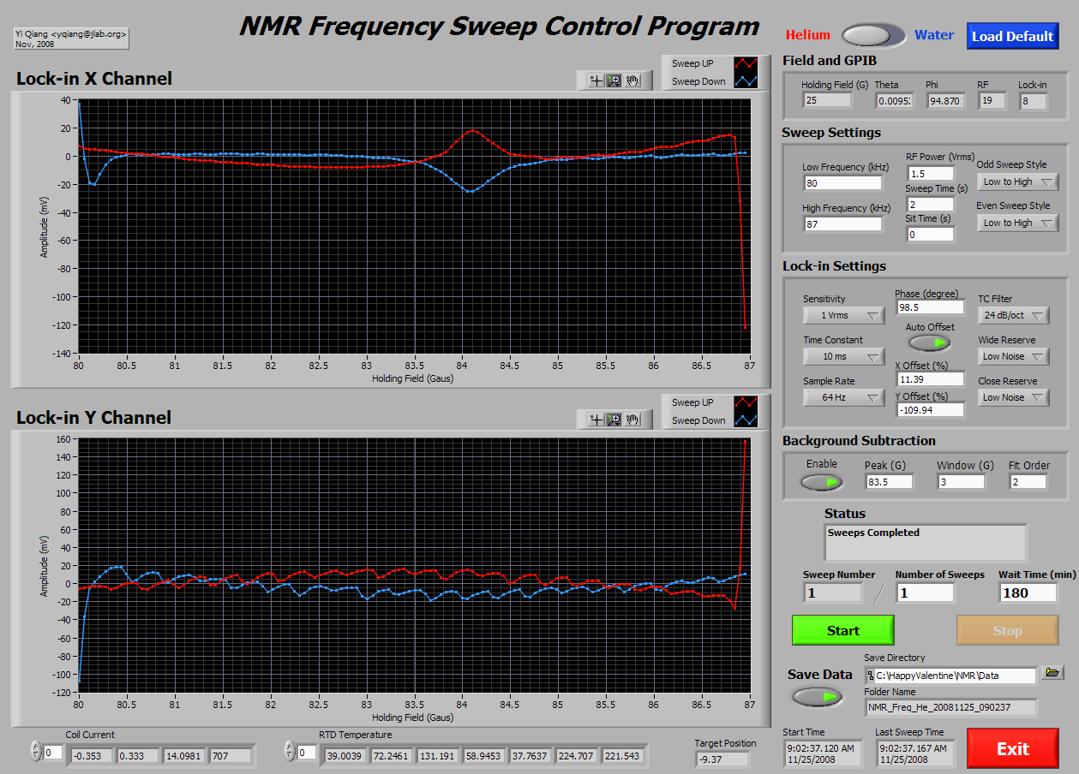Click Target Position value -9.37
1079x774 pixels.
click(722, 759)
